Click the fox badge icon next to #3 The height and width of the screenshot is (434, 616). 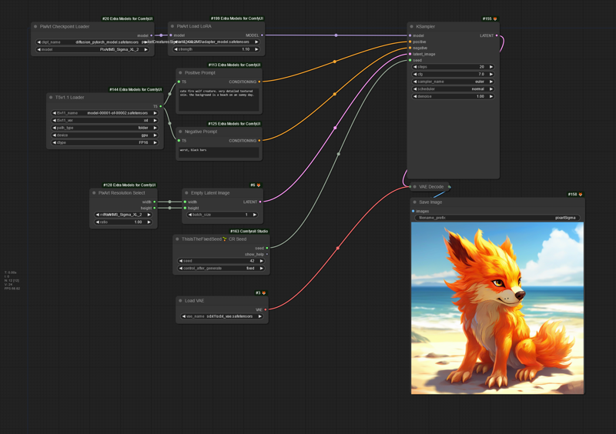(x=263, y=293)
